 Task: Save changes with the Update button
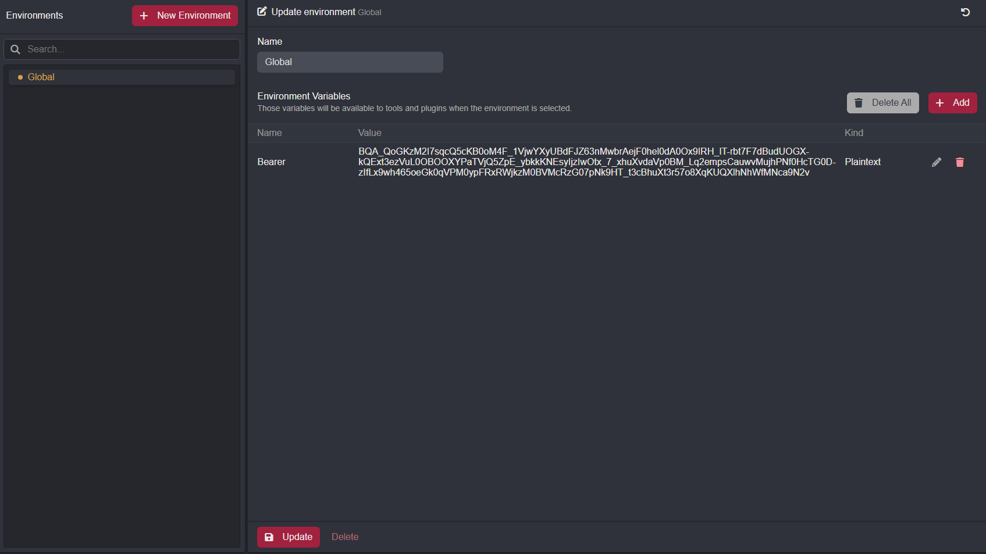click(x=288, y=537)
